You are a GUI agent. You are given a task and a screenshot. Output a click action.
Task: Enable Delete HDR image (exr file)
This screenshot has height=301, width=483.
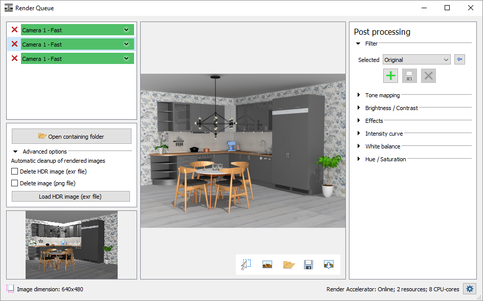pos(15,171)
